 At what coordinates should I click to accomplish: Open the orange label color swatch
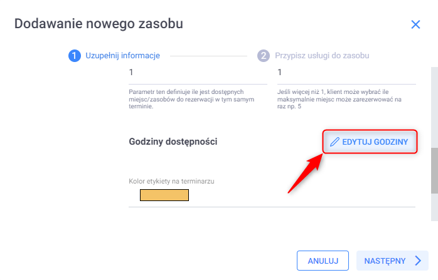point(164,195)
